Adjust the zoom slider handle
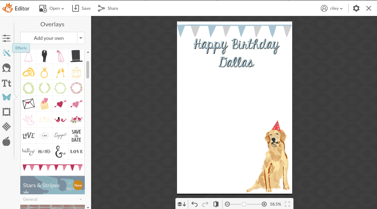The width and height of the screenshot is (377, 209). 244,204
